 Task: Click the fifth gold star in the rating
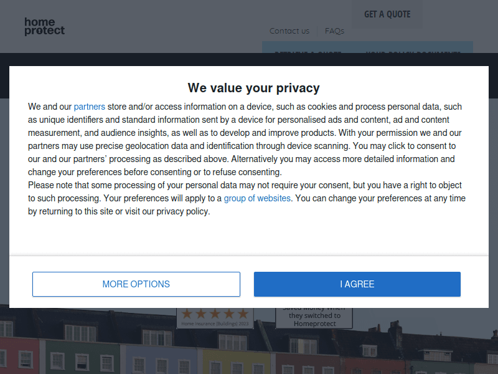click(x=242, y=315)
